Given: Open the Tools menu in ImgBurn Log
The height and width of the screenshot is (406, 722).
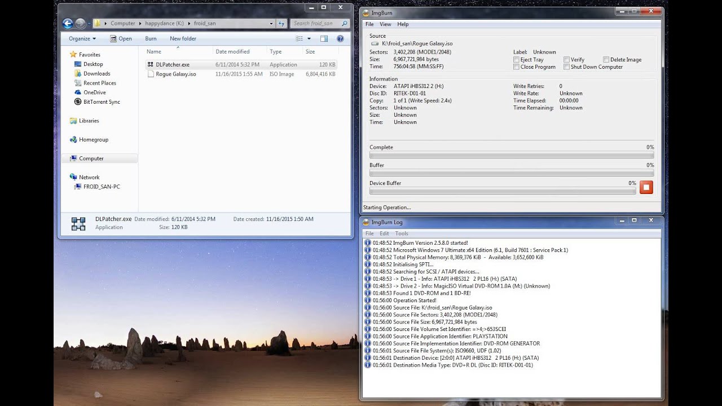Looking at the screenshot, I should (402, 233).
